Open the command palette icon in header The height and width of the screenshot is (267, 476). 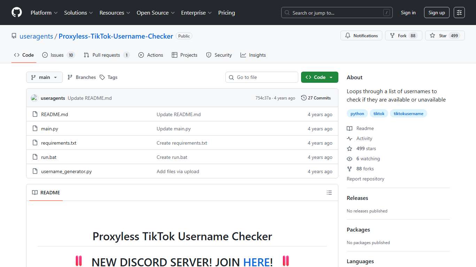(459, 13)
